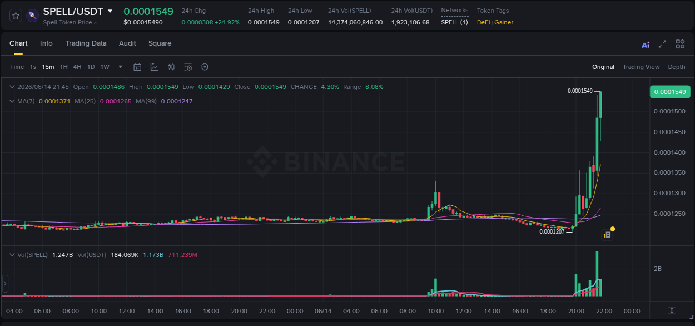Screen dimensions: 695x326
Task: Click the yellow dot marker near the chart
Action: tap(612, 229)
